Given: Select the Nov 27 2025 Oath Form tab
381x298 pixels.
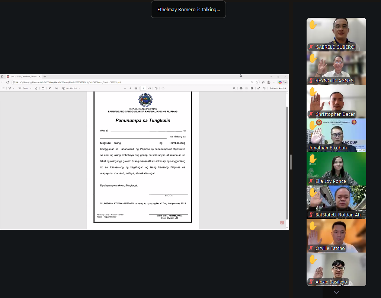Looking at the screenshot, I should point(22,76).
